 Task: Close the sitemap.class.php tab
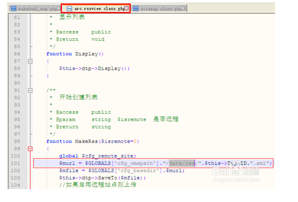pos(183,8)
